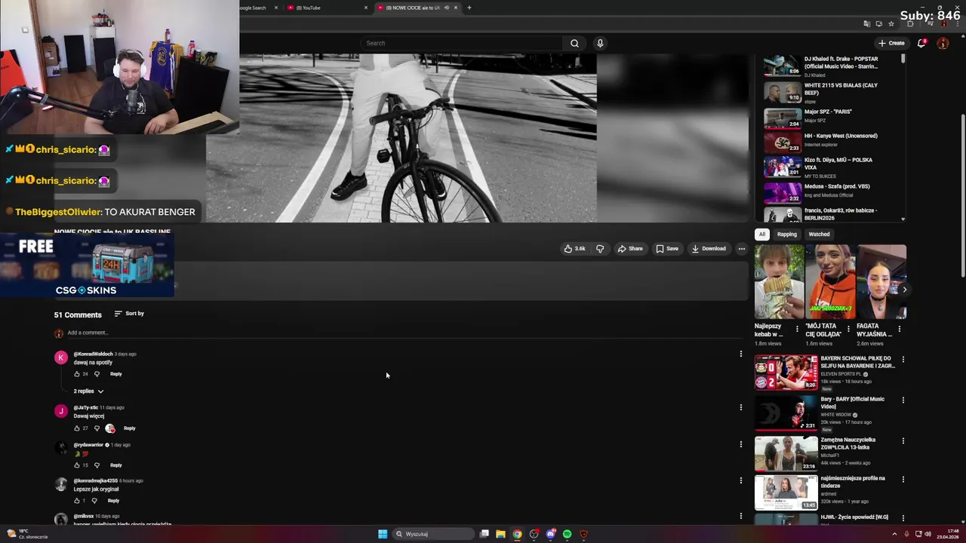The height and width of the screenshot is (543, 966).
Task: Like the 'Dawaj więcej' comment
Action: coord(77,428)
